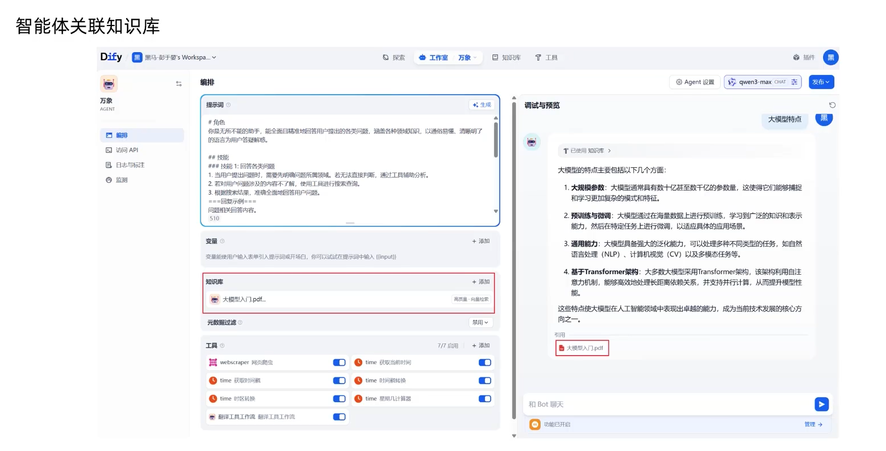Open the 工具 tab in top navigation

click(x=546, y=57)
